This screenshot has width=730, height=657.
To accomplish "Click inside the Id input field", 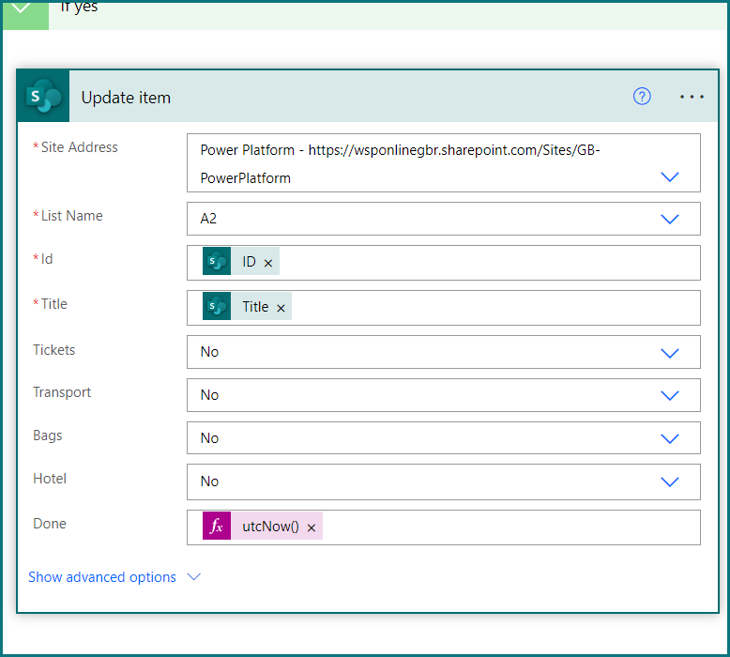I will pos(443,263).
